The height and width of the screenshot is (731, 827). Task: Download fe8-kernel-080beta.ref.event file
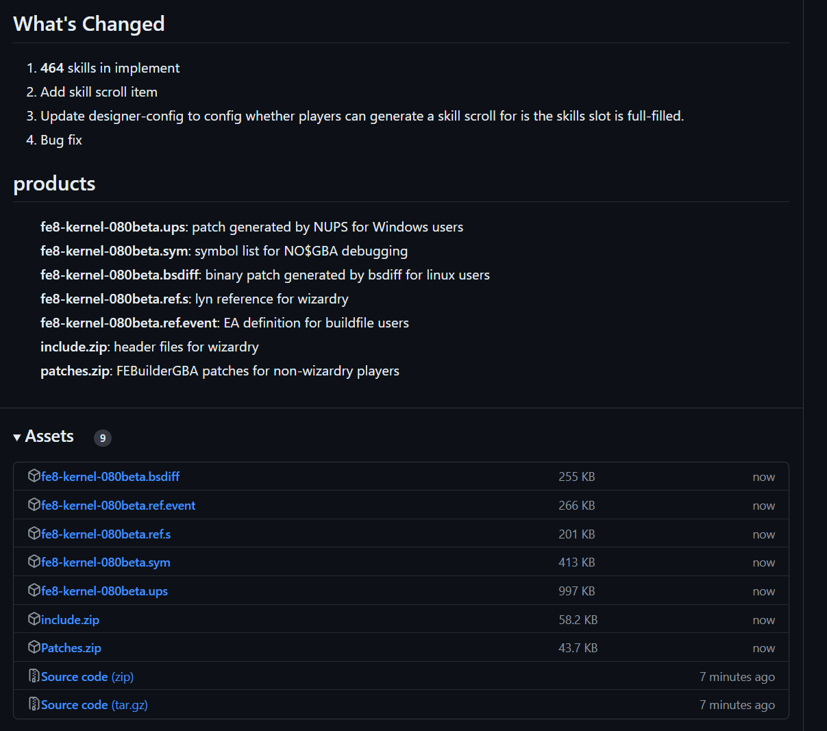(118, 506)
